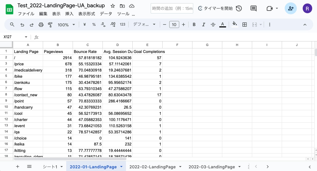Open the 表示 menu
The image size is (317, 171).
pos(56,14)
